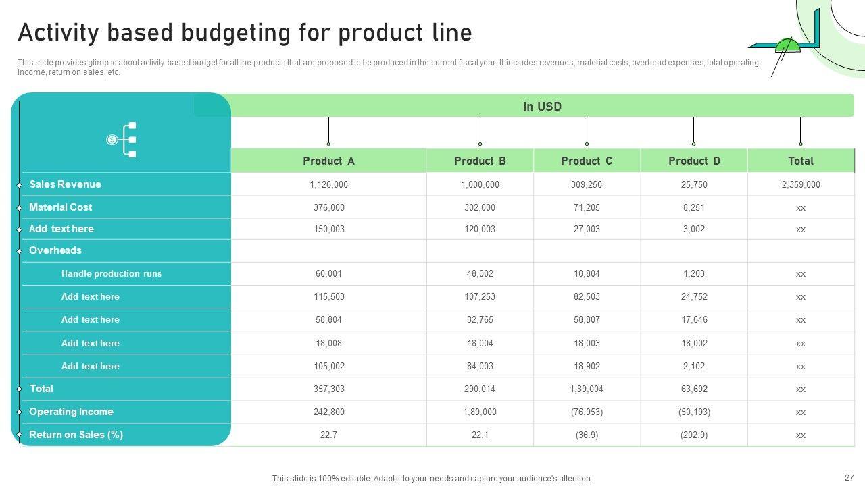Viewport: 865px width, 486px height.
Task: Click the green protractor graphic at top right
Action: (787, 46)
